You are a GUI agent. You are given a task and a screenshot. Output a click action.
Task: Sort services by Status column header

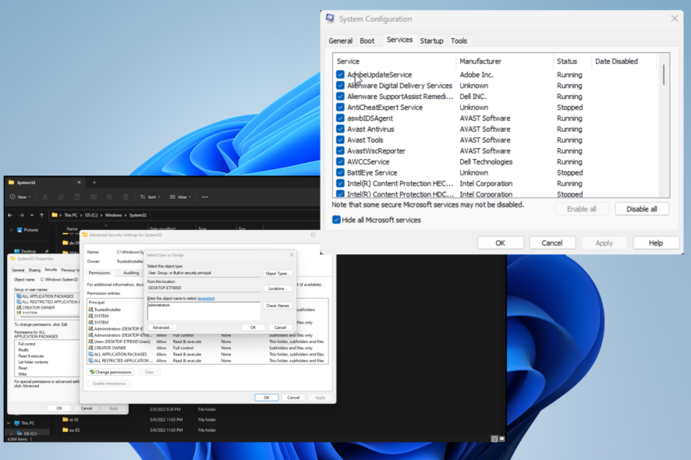pyautogui.click(x=572, y=62)
